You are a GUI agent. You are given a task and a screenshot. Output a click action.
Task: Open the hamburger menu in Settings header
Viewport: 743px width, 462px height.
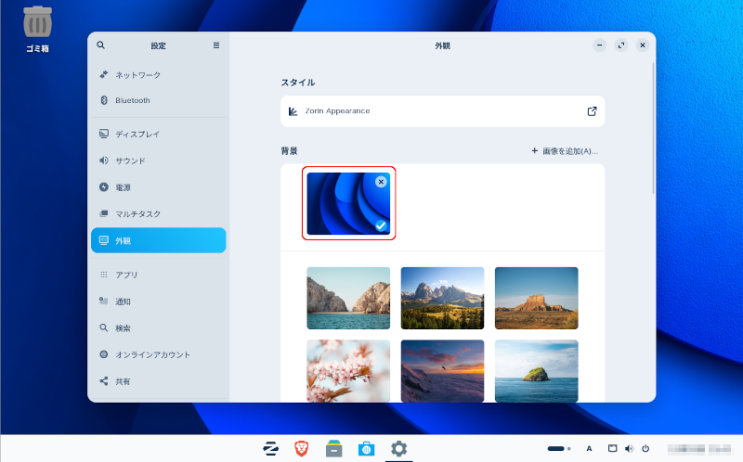[x=216, y=45]
